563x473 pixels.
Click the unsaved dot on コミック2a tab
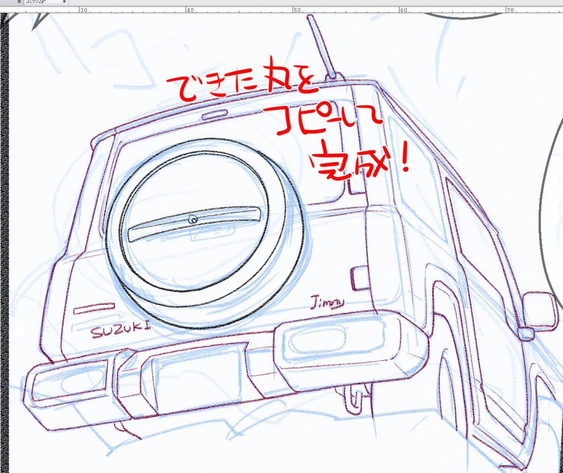click(x=64, y=2)
